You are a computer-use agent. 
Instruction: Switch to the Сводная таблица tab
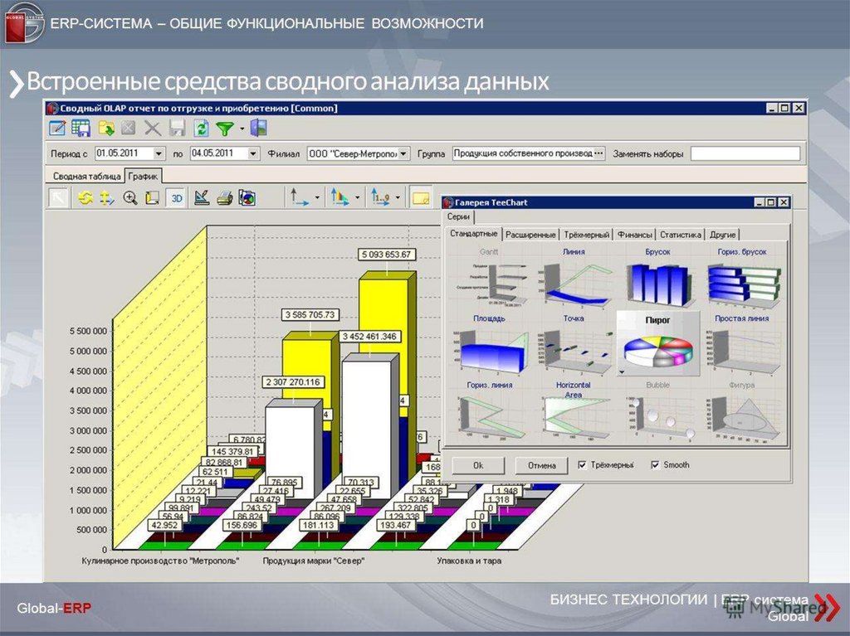coord(84,176)
